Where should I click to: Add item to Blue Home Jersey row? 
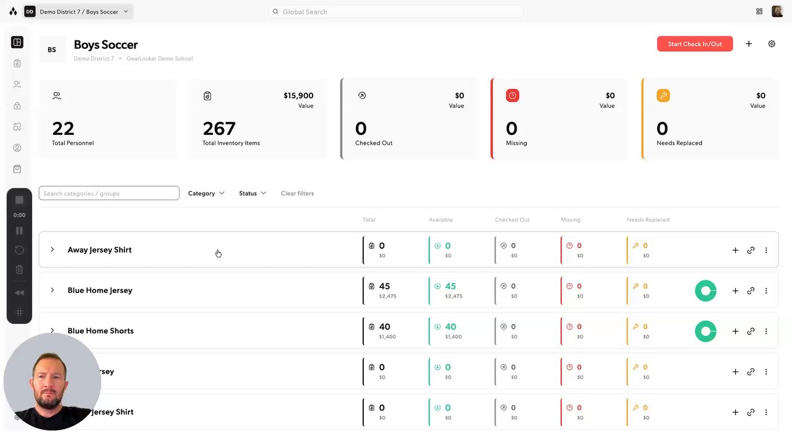735,291
